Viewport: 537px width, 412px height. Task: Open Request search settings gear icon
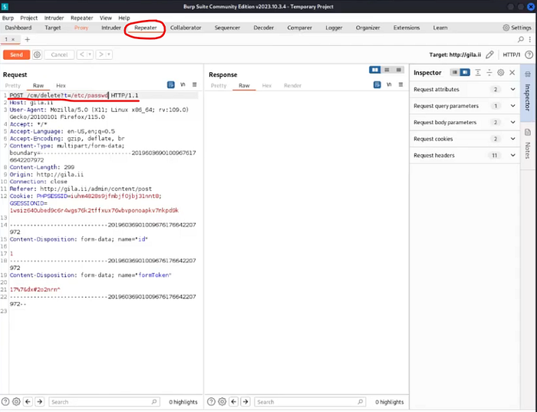(16, 402)
